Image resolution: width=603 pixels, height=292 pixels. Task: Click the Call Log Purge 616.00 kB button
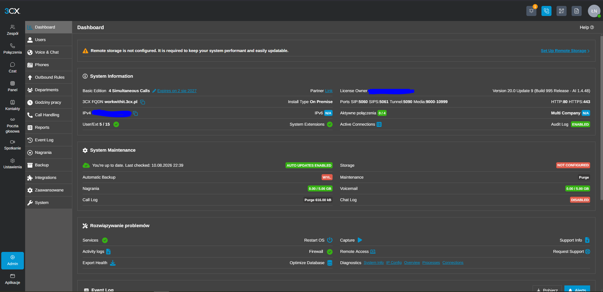click(318, 200)
